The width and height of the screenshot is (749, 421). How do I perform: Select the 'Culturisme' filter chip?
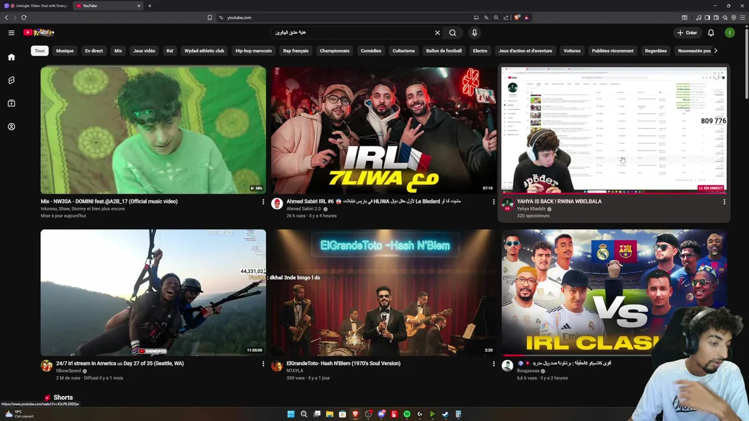[404, 51]
